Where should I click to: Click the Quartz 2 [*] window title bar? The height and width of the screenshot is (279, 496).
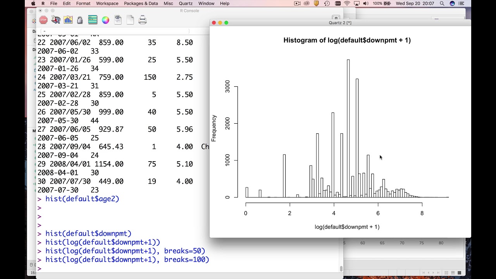tap(340, 22)
